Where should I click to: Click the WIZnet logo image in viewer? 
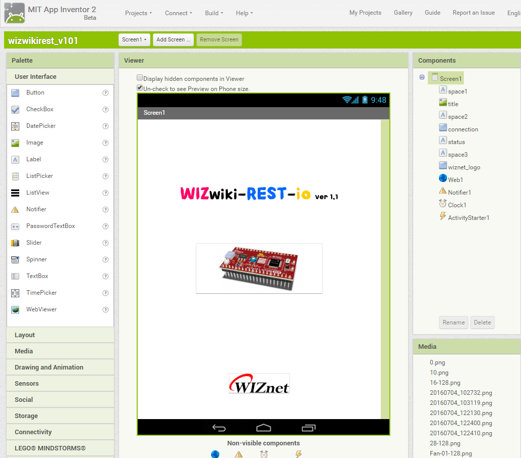[x=259, y=383]
